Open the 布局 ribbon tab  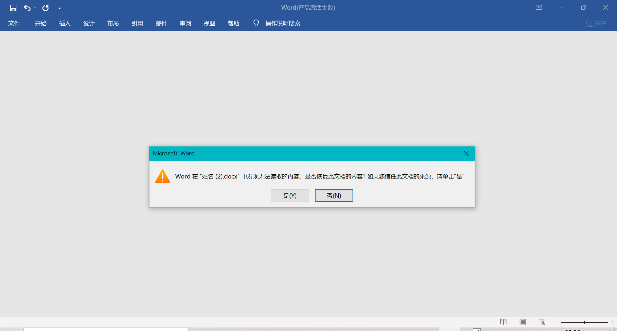point(113,23)
